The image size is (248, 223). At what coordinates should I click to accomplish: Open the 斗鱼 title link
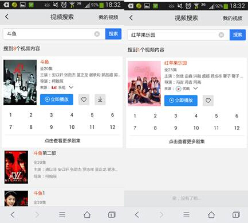(45, 61)
